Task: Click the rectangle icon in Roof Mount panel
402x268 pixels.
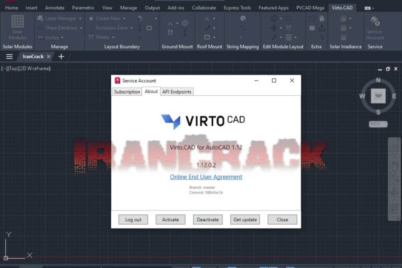Action: [207, 38]
